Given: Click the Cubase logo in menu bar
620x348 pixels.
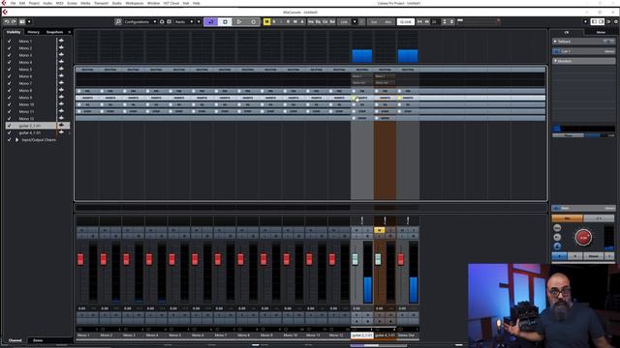Looking at the screenshot, I should click(x=4, y=3).
